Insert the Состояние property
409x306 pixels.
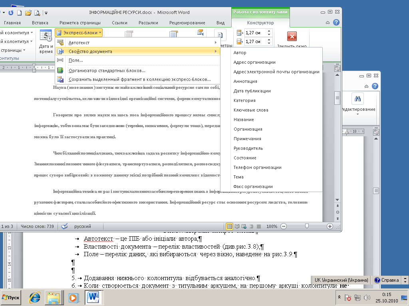tap(271, 158)
